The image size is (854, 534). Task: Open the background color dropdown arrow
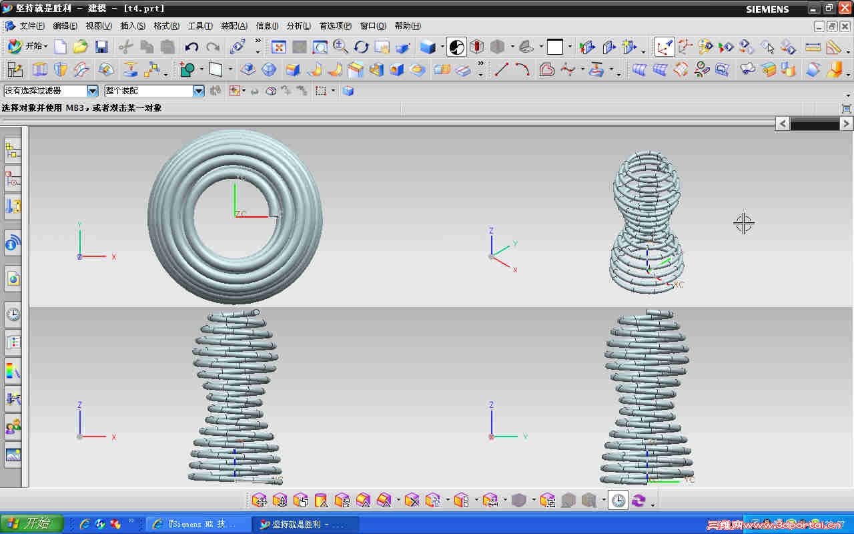click(x=570, y=47)
